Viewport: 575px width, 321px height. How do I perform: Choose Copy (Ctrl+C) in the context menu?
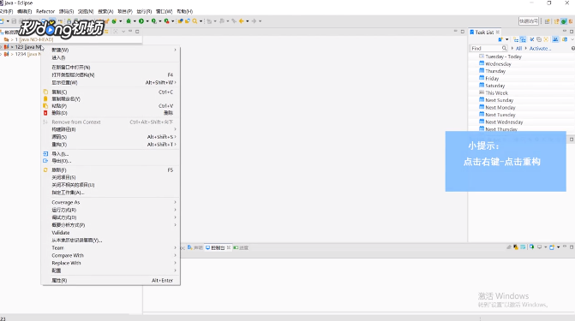(111, 92)
